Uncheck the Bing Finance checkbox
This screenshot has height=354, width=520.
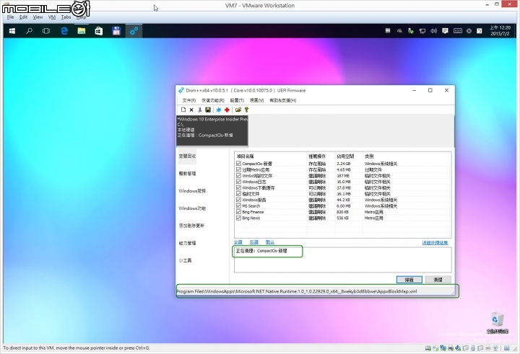[238, 212]
